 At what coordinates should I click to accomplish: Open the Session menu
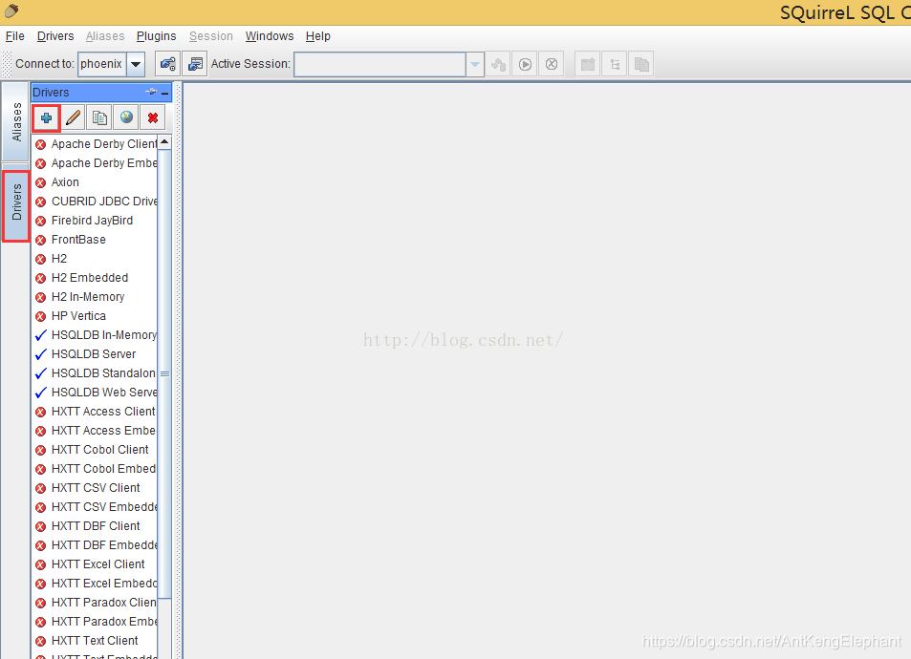coord(211,36)
